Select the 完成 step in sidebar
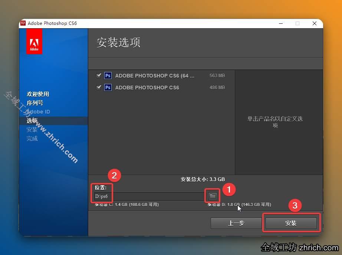342x255 pixels. click(x=32, y=138)
